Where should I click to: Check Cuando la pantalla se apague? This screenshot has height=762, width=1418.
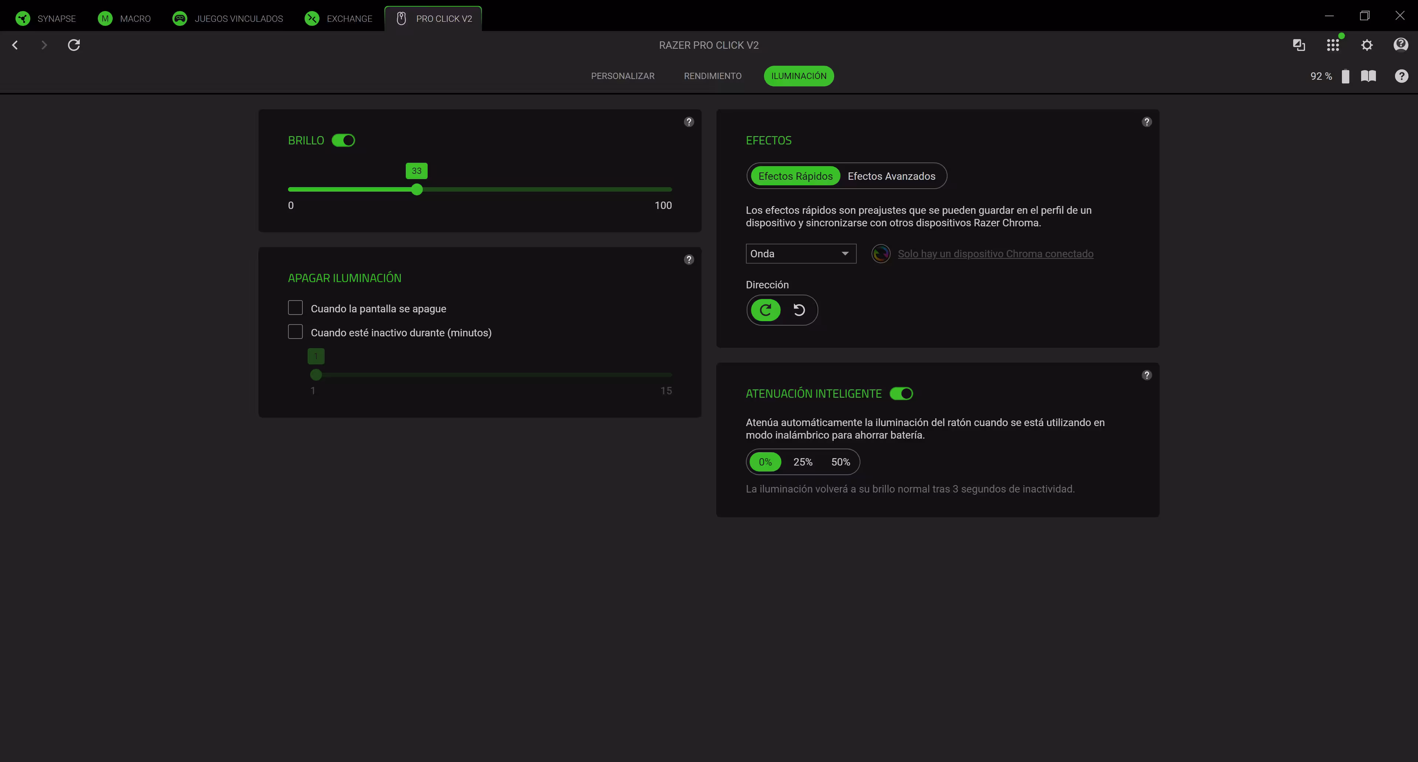(295, 308)
